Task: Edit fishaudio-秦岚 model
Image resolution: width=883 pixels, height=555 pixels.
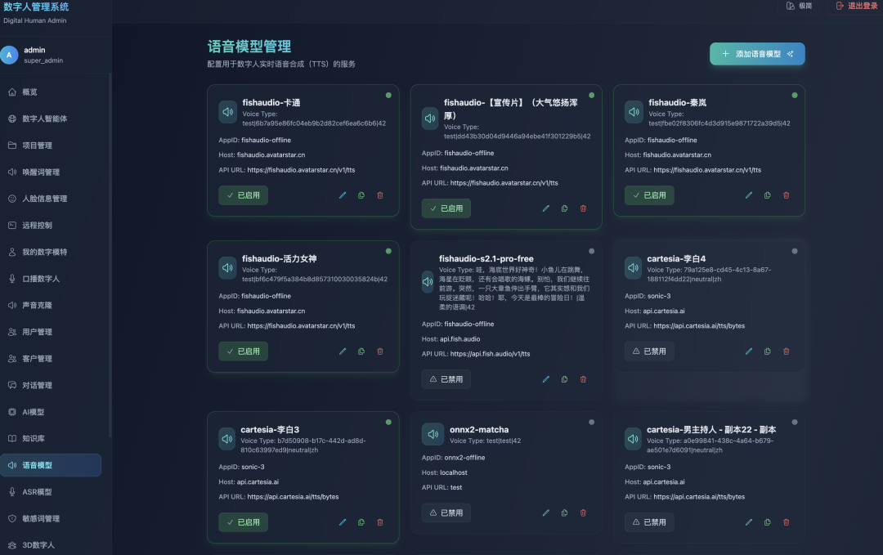Action: (x=748, y=195)
